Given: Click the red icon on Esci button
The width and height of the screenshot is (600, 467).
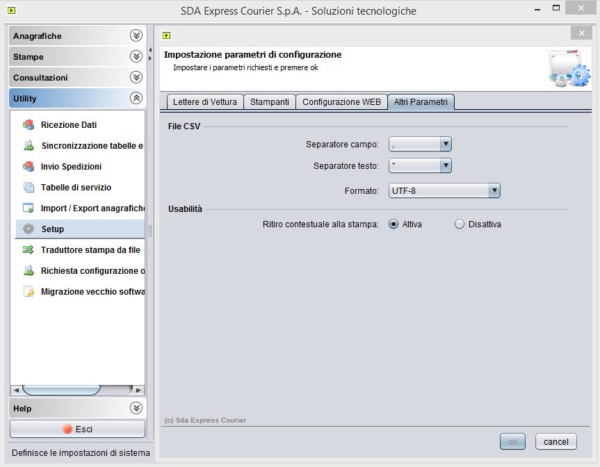Looking at the screenshot, I should (x=67, y=429).
